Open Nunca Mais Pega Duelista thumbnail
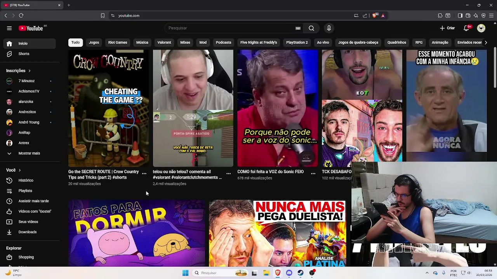Screen dimensions: 497x279 coord(277,233)
